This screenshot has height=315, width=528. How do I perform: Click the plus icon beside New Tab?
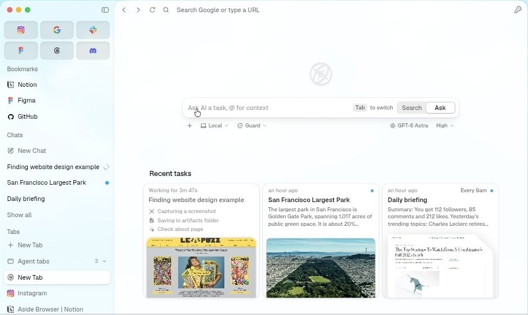click(x=10, y=245)
